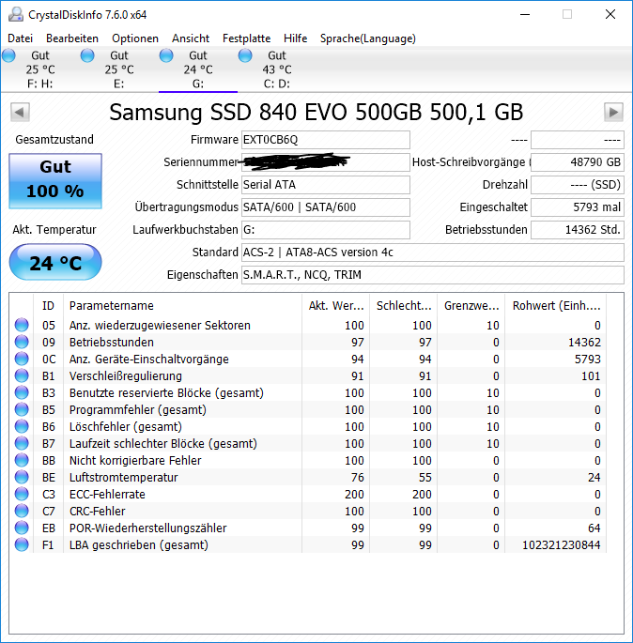Switch to the G: drive tab
This screenshot has width=633, height=643.
(198, 69)
